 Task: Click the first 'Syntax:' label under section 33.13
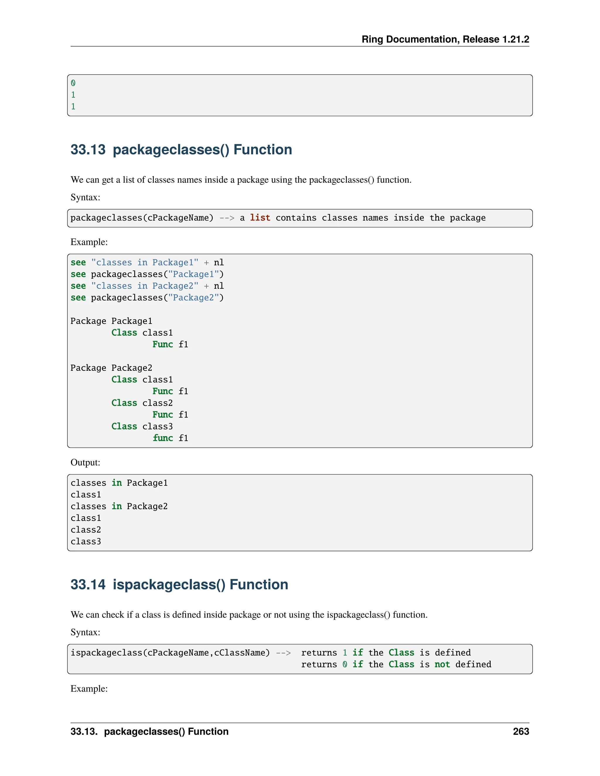(85, 197)
